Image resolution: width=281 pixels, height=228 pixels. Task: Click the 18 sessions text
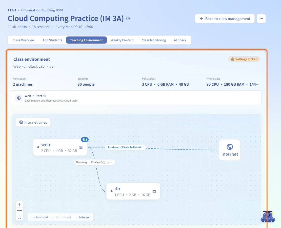click(41, 27)
